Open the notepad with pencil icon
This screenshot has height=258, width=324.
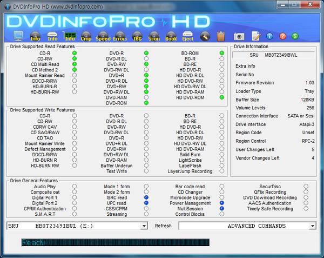tap(256, 36)
